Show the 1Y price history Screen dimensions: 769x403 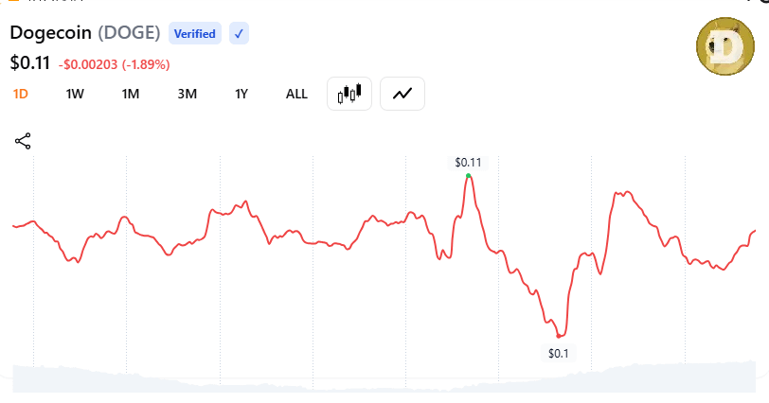click(x=241, y=94)
